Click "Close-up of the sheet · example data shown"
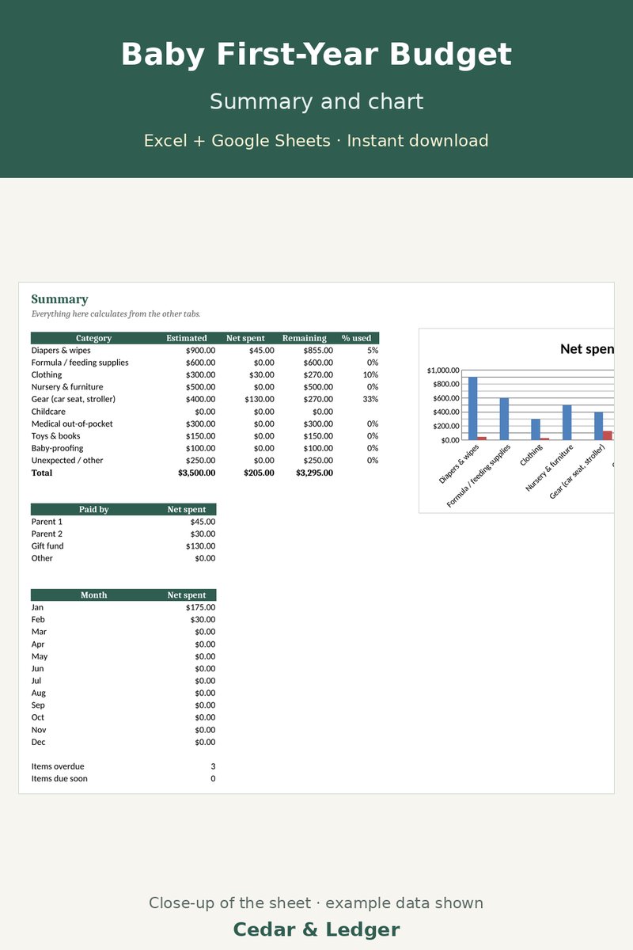 click(x=316, y=903)
